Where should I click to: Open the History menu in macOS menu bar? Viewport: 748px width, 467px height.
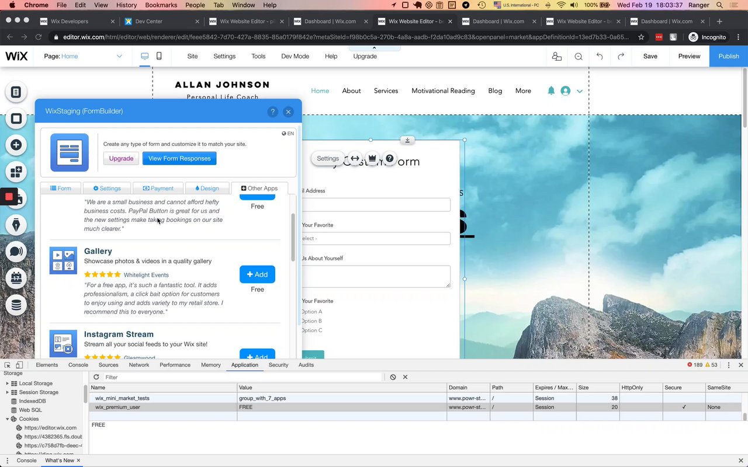pyautogui.click(x=126, y=5)
